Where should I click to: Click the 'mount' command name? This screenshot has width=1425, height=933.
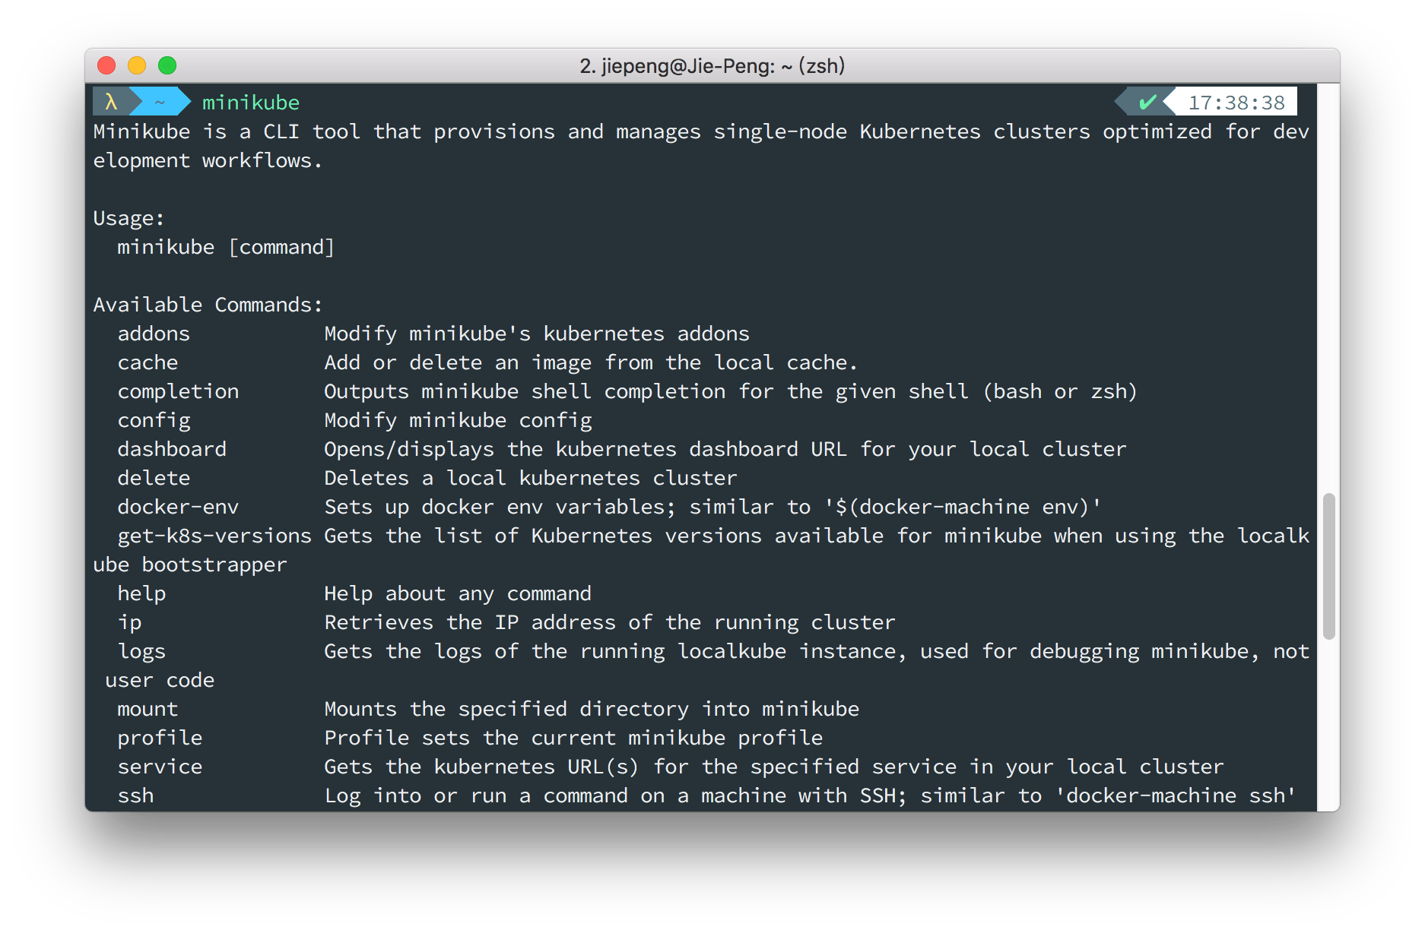pos(148,710)
